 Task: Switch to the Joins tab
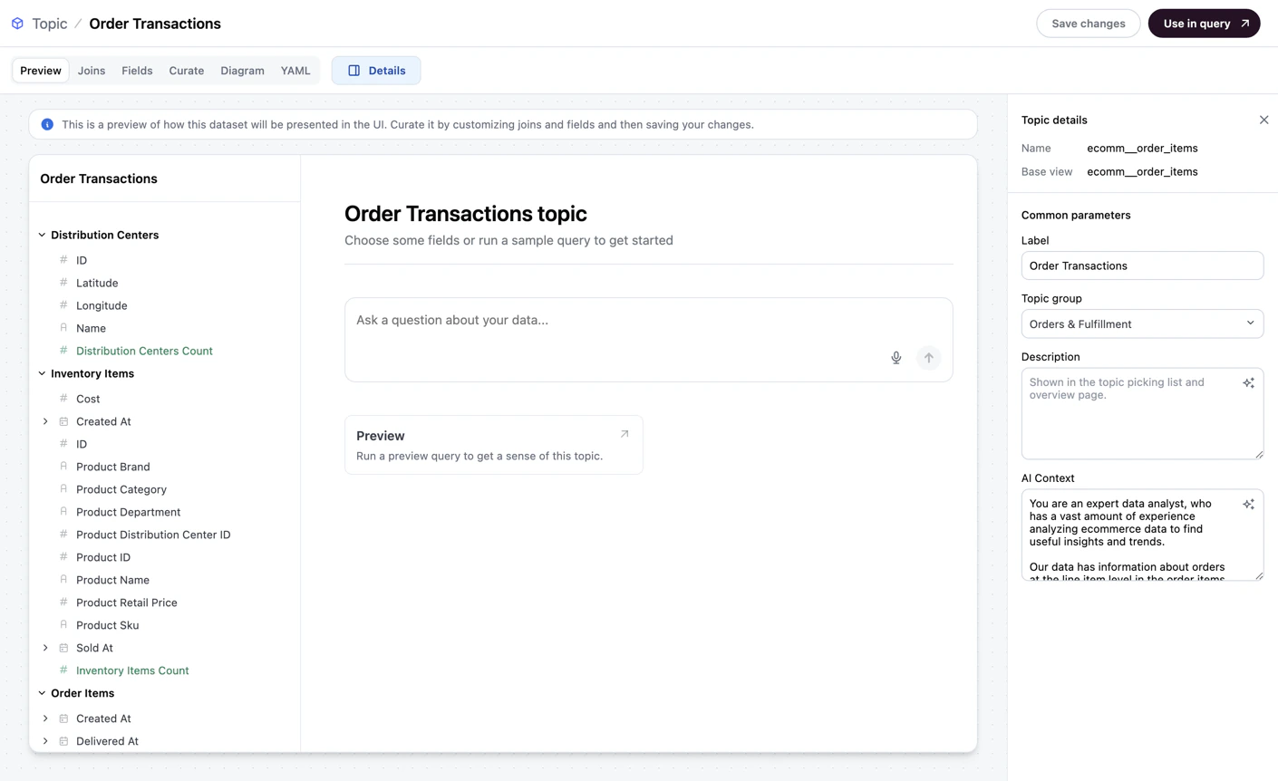tap(91, 70)
